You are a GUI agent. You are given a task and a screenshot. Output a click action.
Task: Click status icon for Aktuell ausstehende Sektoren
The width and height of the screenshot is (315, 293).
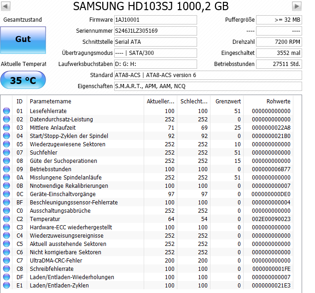[6, 244]
